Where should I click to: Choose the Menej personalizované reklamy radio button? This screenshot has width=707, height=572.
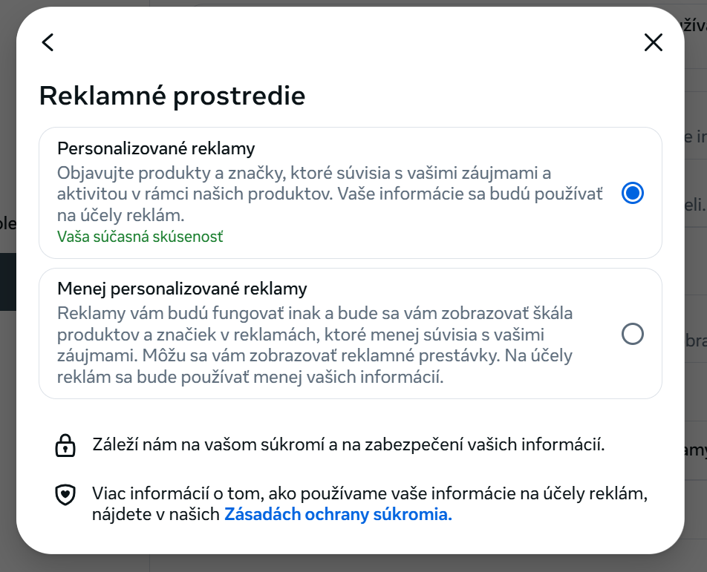[632, 335]
